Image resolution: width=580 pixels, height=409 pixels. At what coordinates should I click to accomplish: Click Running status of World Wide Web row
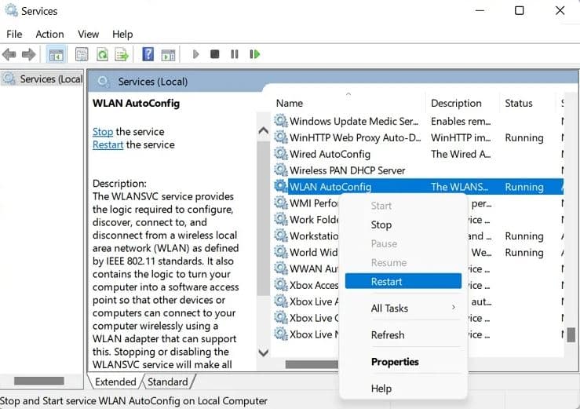[524, 252]
